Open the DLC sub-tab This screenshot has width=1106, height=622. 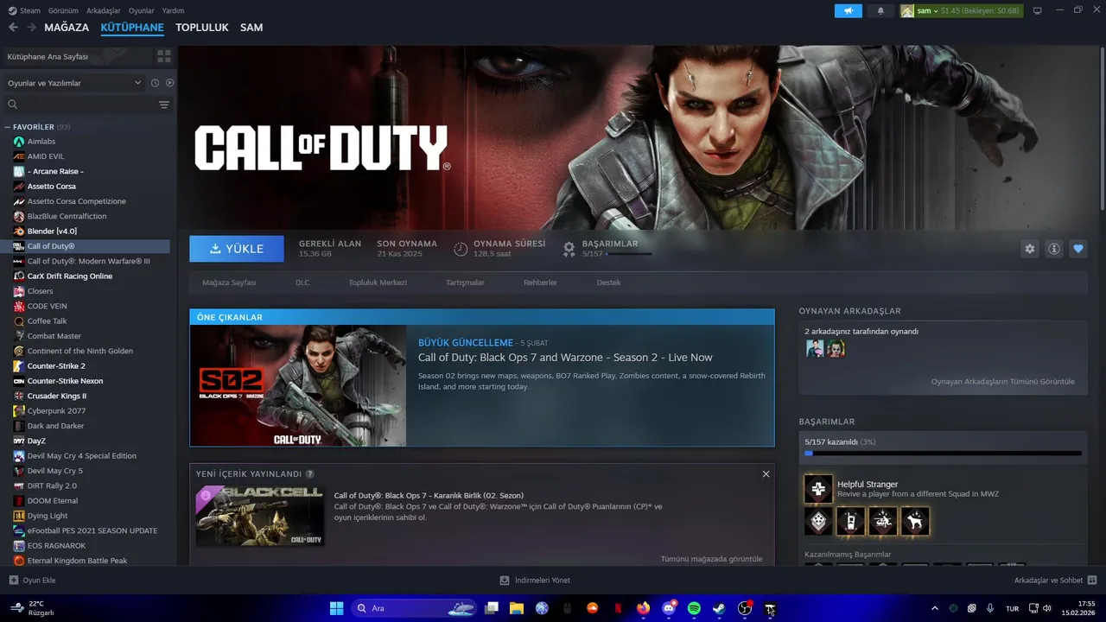[x=302, y=282]
